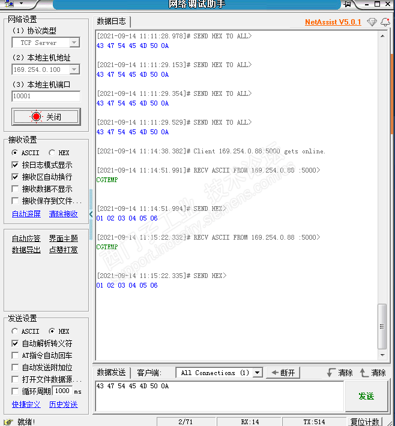395x426 pixels.
Task: Click the 关闭 button with red indicator
Action: point(46,117)
